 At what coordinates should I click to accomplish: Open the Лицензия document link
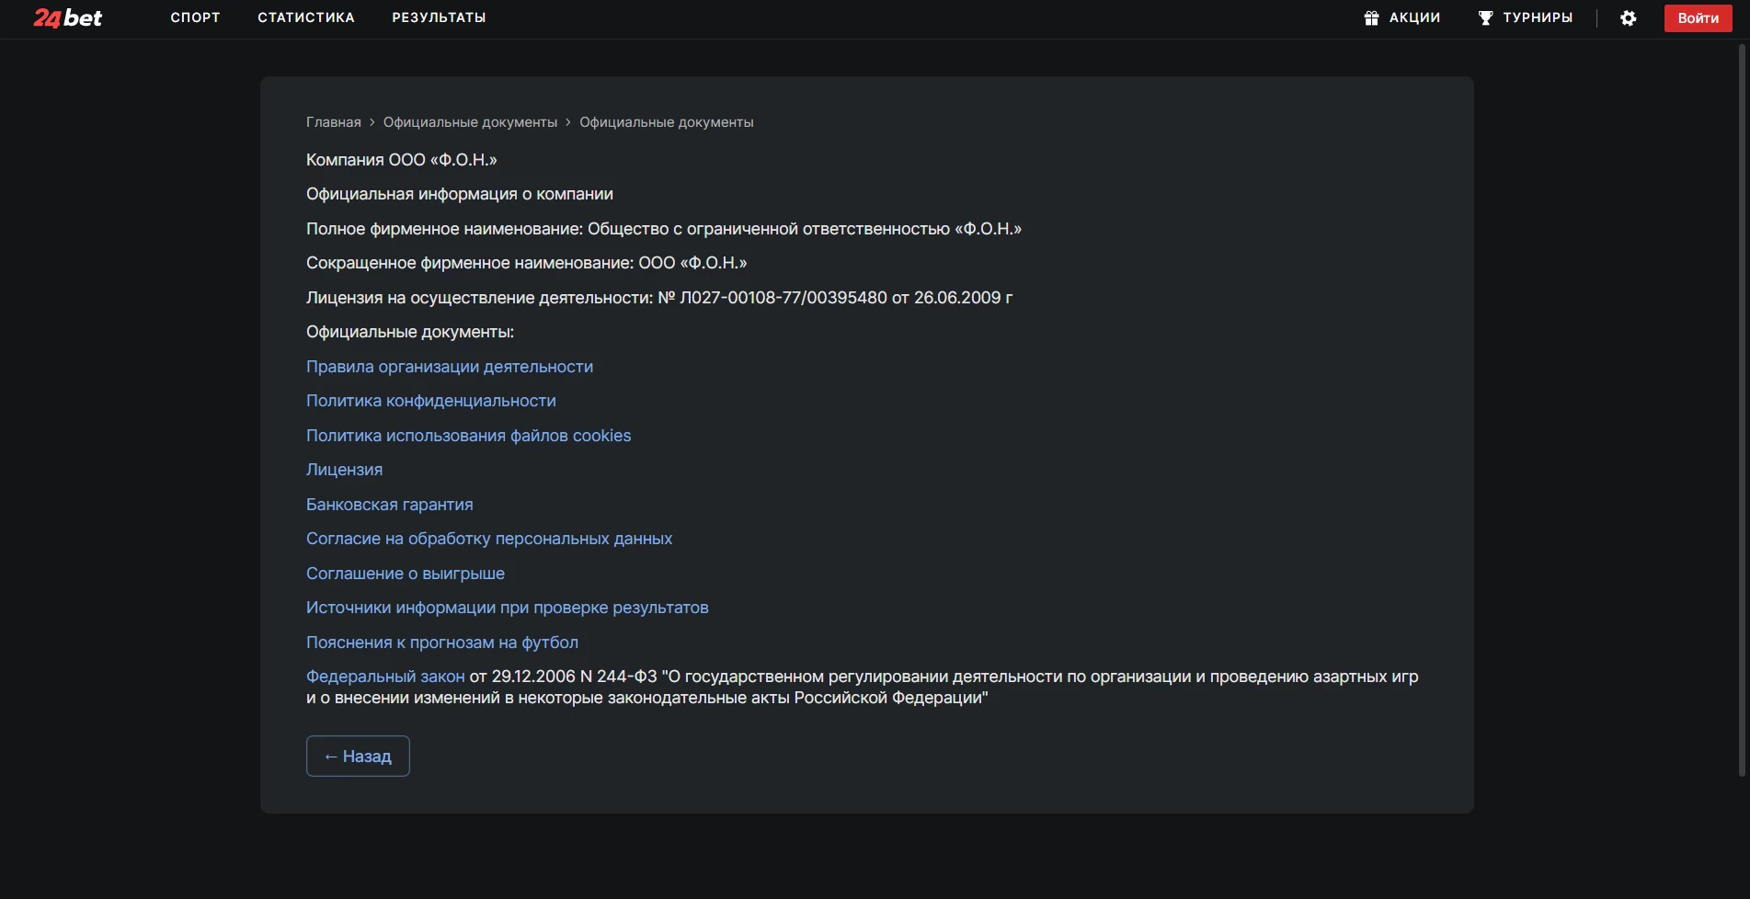(x=344, y=470)
